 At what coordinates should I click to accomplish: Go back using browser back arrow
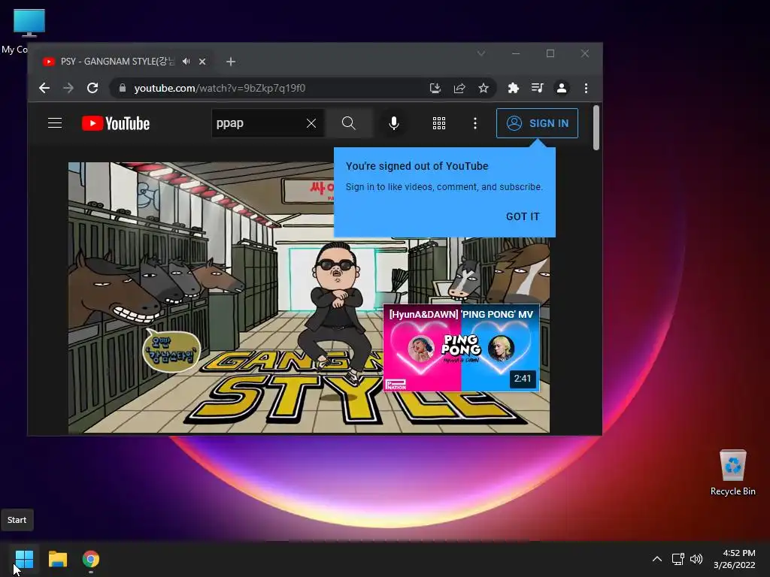pos(44,89)
